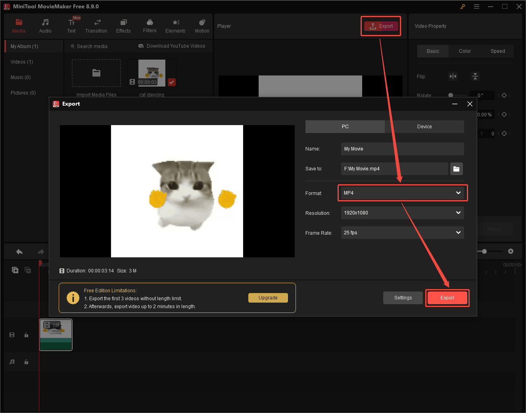Click the Export button in dialog
The width and height of the screenshot is (526, 413).
(447, 298)
